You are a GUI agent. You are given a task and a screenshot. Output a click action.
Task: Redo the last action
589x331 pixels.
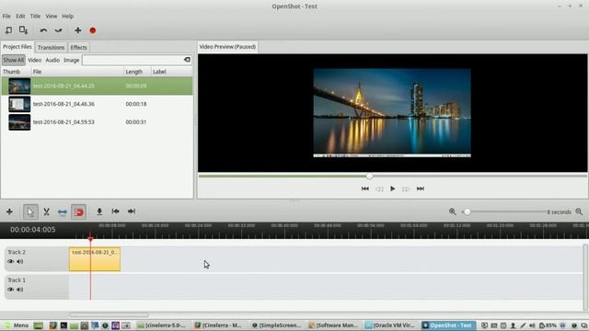[x=58, y=30]
